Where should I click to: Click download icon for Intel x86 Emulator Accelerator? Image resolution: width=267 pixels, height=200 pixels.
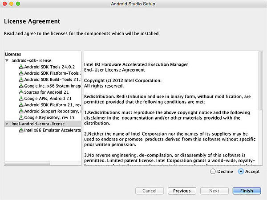click(21, 130)
